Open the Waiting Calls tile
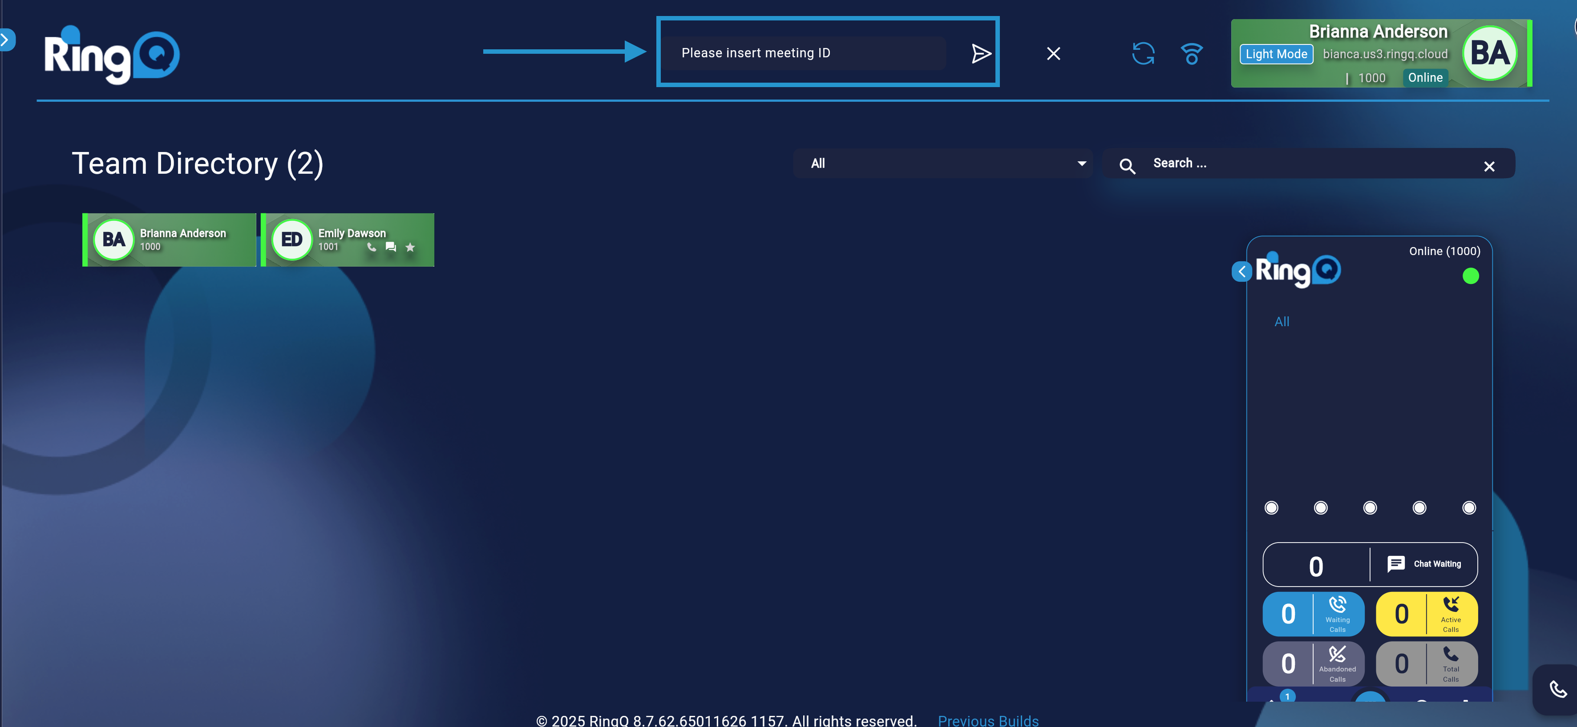 (1313, 613)
